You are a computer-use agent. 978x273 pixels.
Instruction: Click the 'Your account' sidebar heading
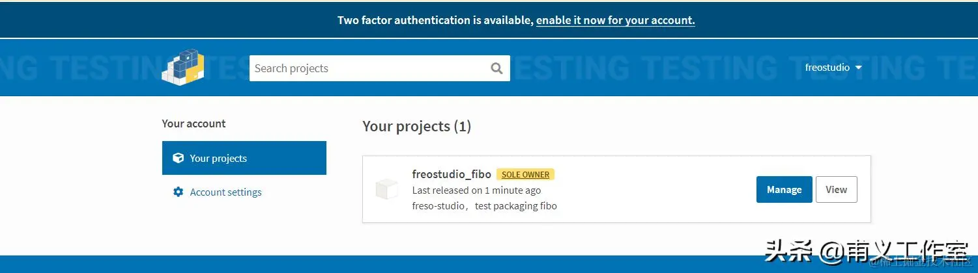[194, 123]
